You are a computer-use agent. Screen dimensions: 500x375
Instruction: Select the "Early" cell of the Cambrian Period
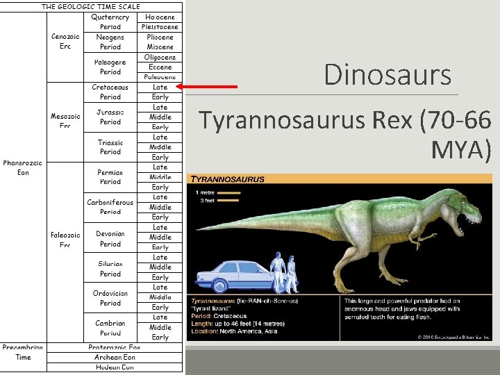160,337
